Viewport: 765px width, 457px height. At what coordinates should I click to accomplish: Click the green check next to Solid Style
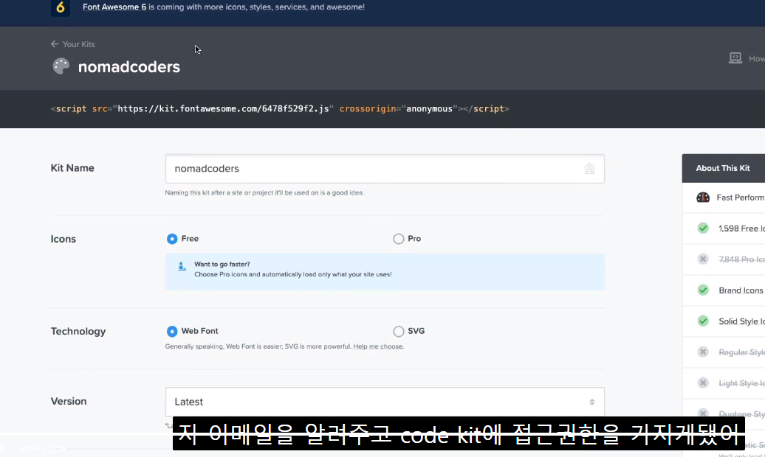click(703, 321)
